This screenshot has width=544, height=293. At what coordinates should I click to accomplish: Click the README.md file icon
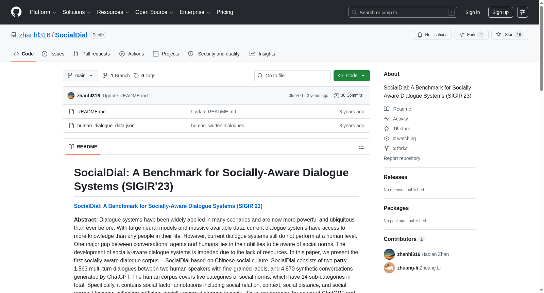pyautogui.click(x=71, y=112)
